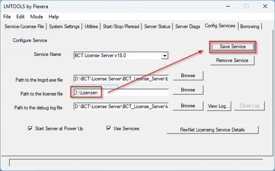Screen dimensions: 275x171
Task: Click the Remove Service button
Action: click(x=232, y=61)
